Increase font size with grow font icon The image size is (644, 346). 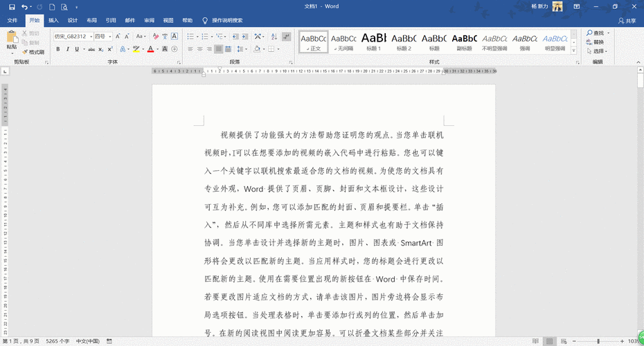click(x=118, y=37)
